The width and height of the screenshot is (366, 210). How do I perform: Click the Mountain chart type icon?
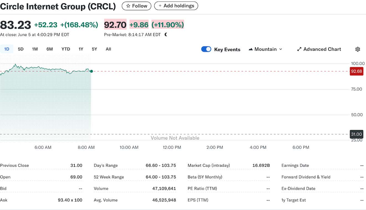coord(251,49)
